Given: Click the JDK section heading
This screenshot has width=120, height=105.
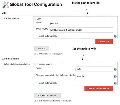Looking at the screenshot, I should click(4, 13).
